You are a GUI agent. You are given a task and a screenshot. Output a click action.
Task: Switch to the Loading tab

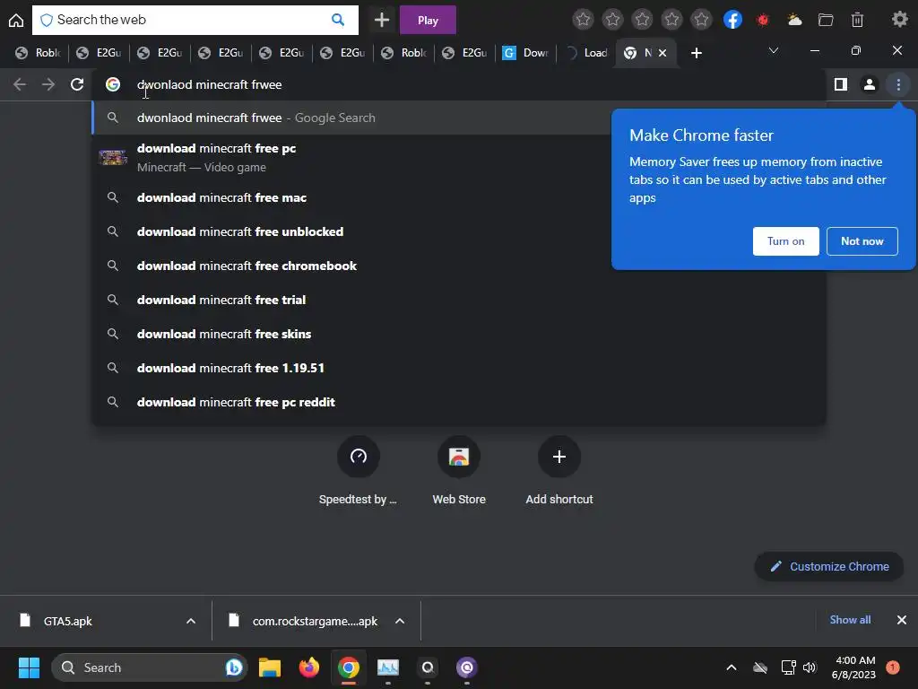click(x=586, y=53)
